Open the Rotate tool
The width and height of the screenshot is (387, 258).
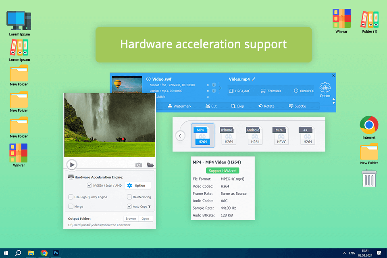266,106
